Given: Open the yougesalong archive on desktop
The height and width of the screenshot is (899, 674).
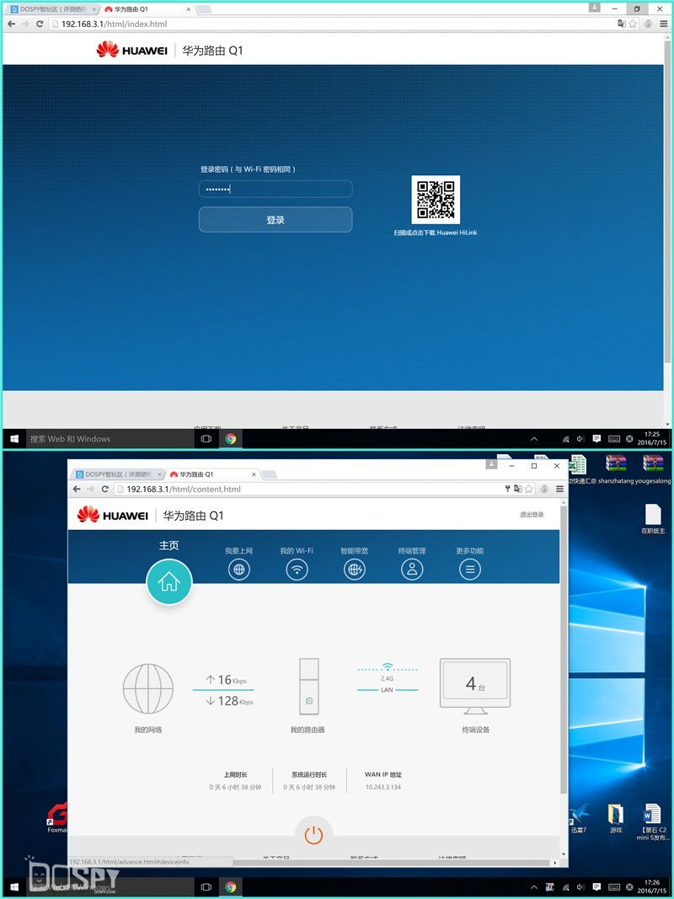Looking at the screenshot, I should (x=653, y=470).
